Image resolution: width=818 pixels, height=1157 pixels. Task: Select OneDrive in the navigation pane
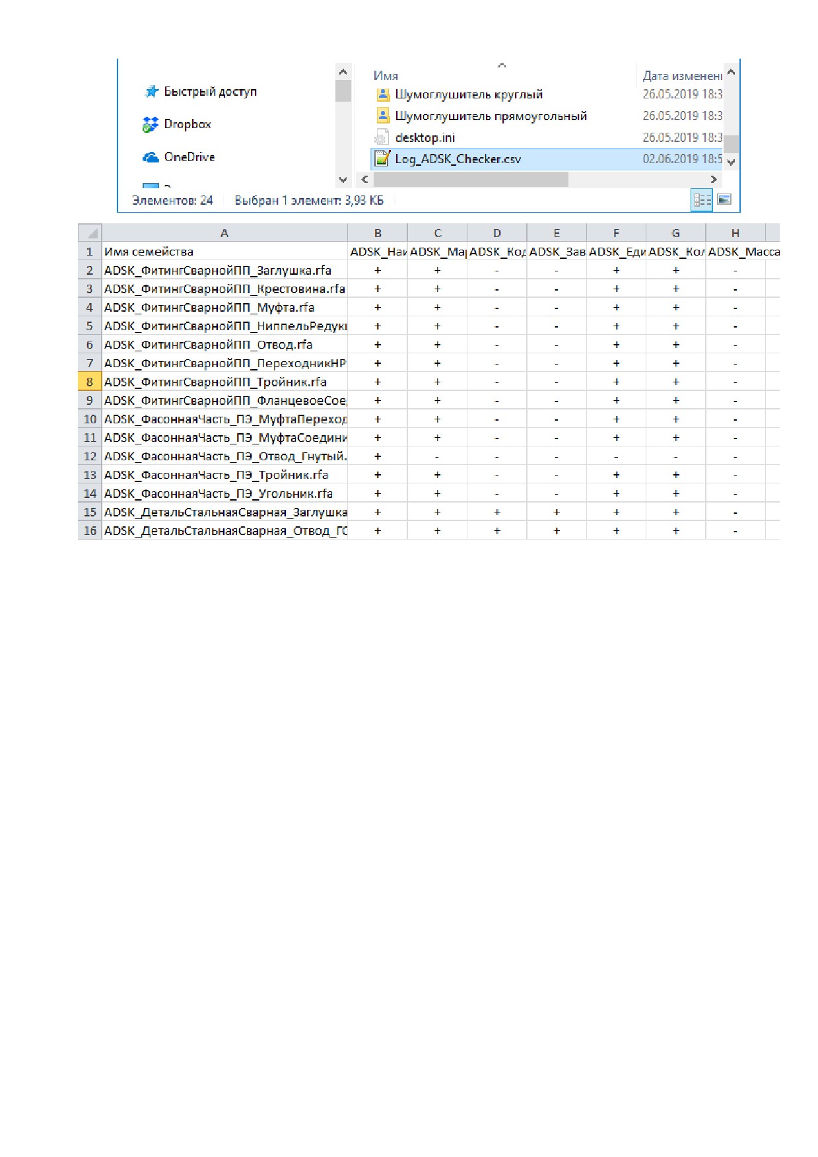[x=189, y=157]
